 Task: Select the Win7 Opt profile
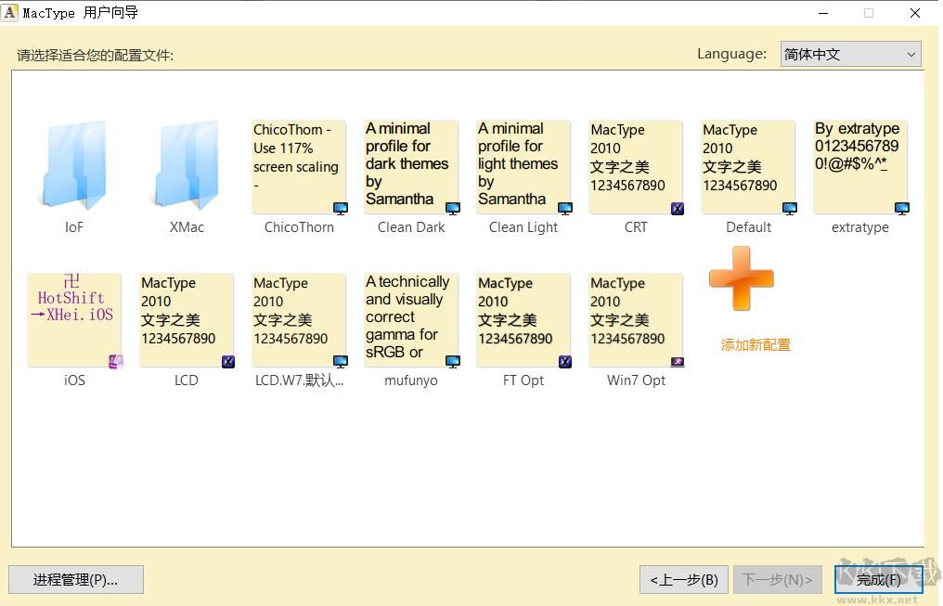click(x=636, y=320)
